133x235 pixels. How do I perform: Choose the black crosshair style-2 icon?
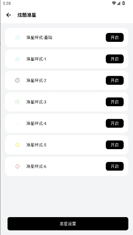(18, 80)
